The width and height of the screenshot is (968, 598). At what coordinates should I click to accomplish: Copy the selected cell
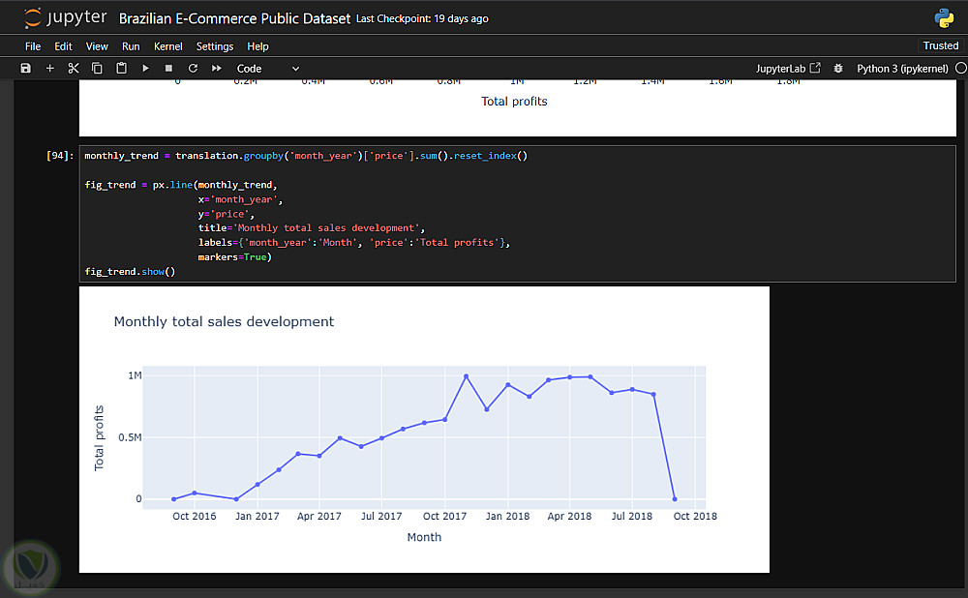pyautogui.click(x=97, y=69)
